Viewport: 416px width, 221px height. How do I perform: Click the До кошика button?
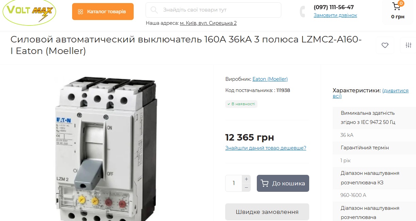tap(283, 183)
